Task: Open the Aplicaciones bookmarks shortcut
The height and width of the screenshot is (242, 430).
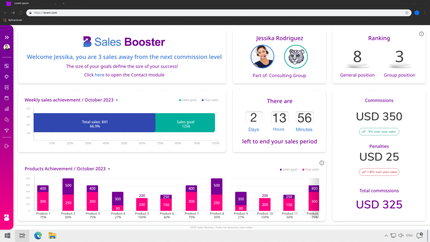Action: (x=15, y=20)
